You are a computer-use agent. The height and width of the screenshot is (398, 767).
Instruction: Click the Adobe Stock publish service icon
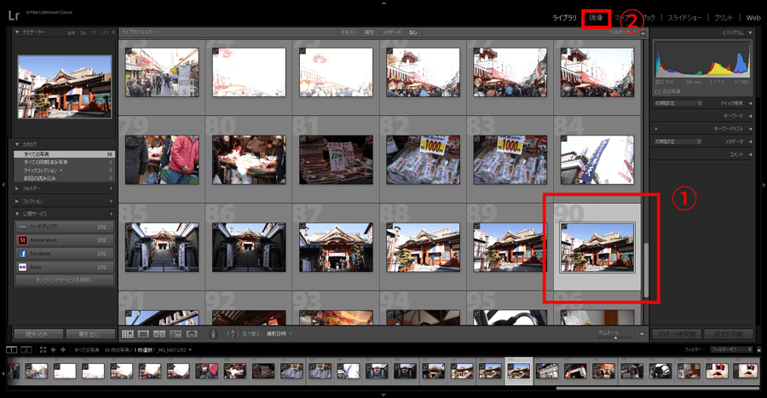[x=22, y=240]
